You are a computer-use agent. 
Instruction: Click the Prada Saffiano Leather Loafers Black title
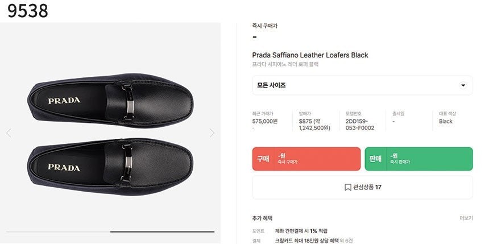coord(310,55)
